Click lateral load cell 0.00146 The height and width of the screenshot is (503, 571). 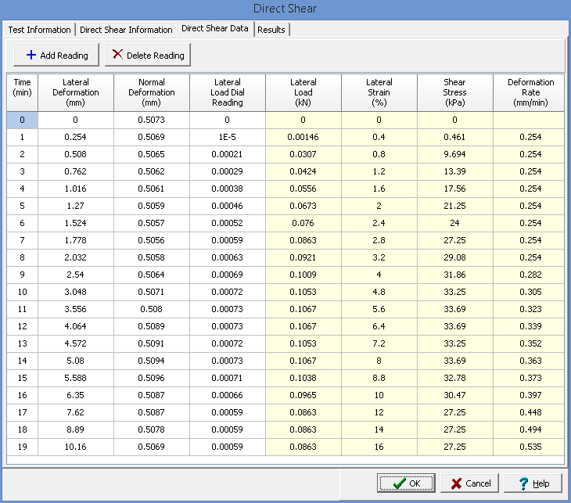[x=303, y=137]
